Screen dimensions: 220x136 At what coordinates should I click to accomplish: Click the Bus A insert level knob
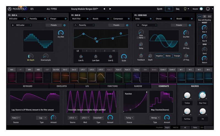pyautogui.click(x=204, y=28)
